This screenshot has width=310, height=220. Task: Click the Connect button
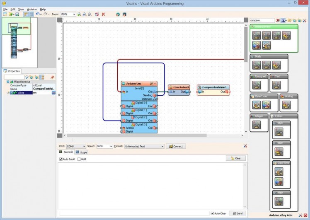point(176,146)
